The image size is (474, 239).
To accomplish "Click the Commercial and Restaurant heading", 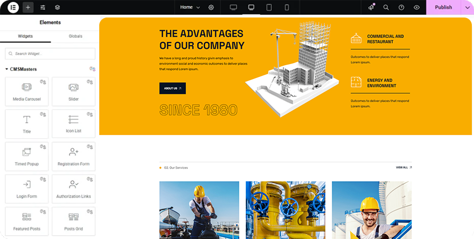I will point(385,39).
